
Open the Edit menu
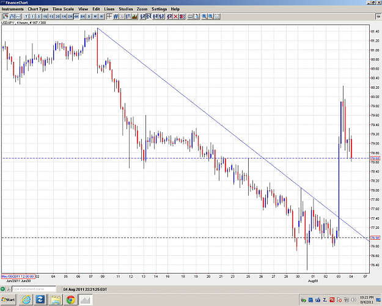(96, 9)
